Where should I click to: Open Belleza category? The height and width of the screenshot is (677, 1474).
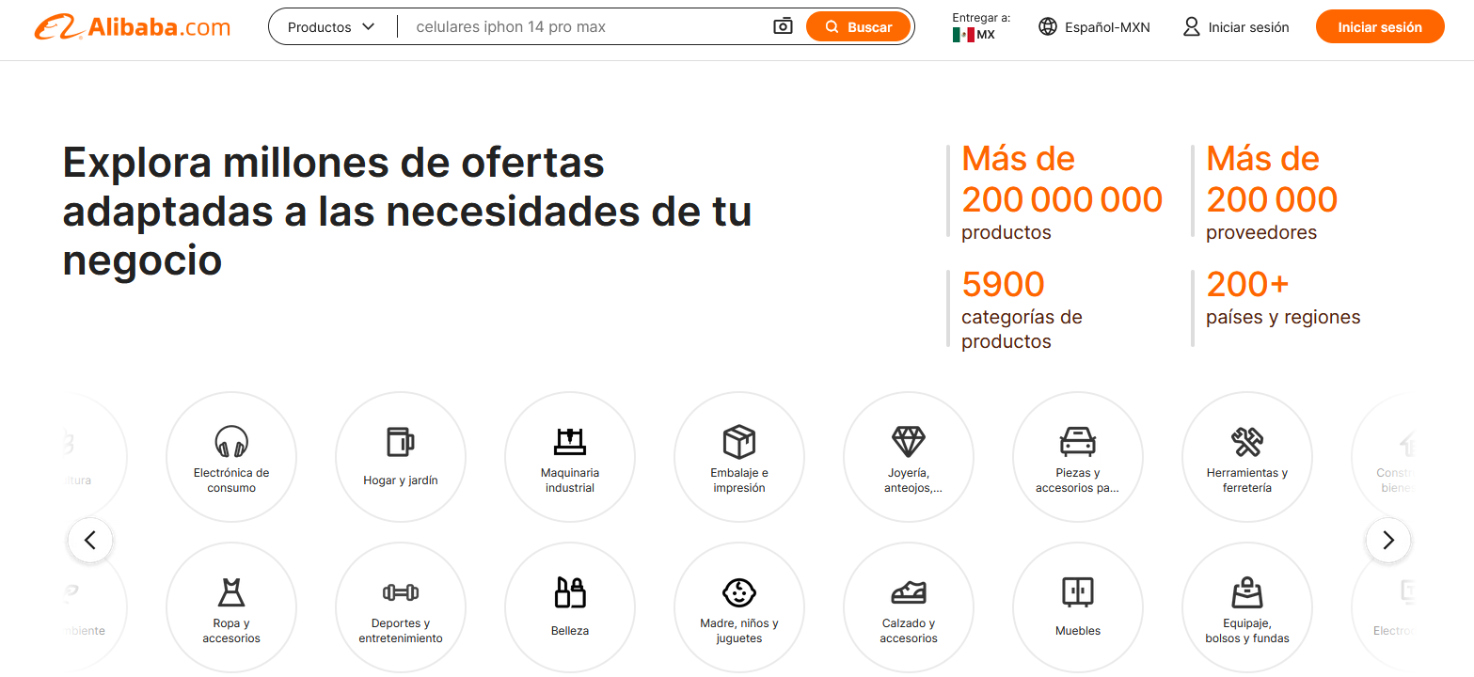(x=570, y=607)
